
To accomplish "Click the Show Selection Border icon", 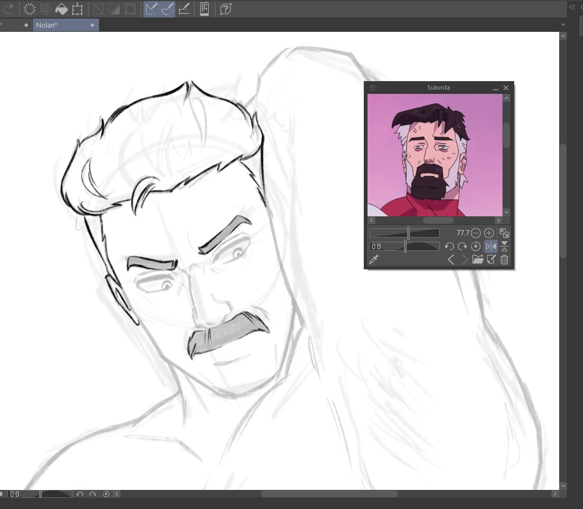I will click(x=130, y=8).
